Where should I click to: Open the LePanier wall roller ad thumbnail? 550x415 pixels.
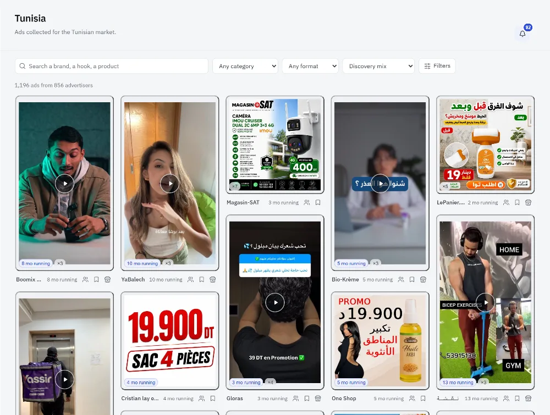pos(486,145)
